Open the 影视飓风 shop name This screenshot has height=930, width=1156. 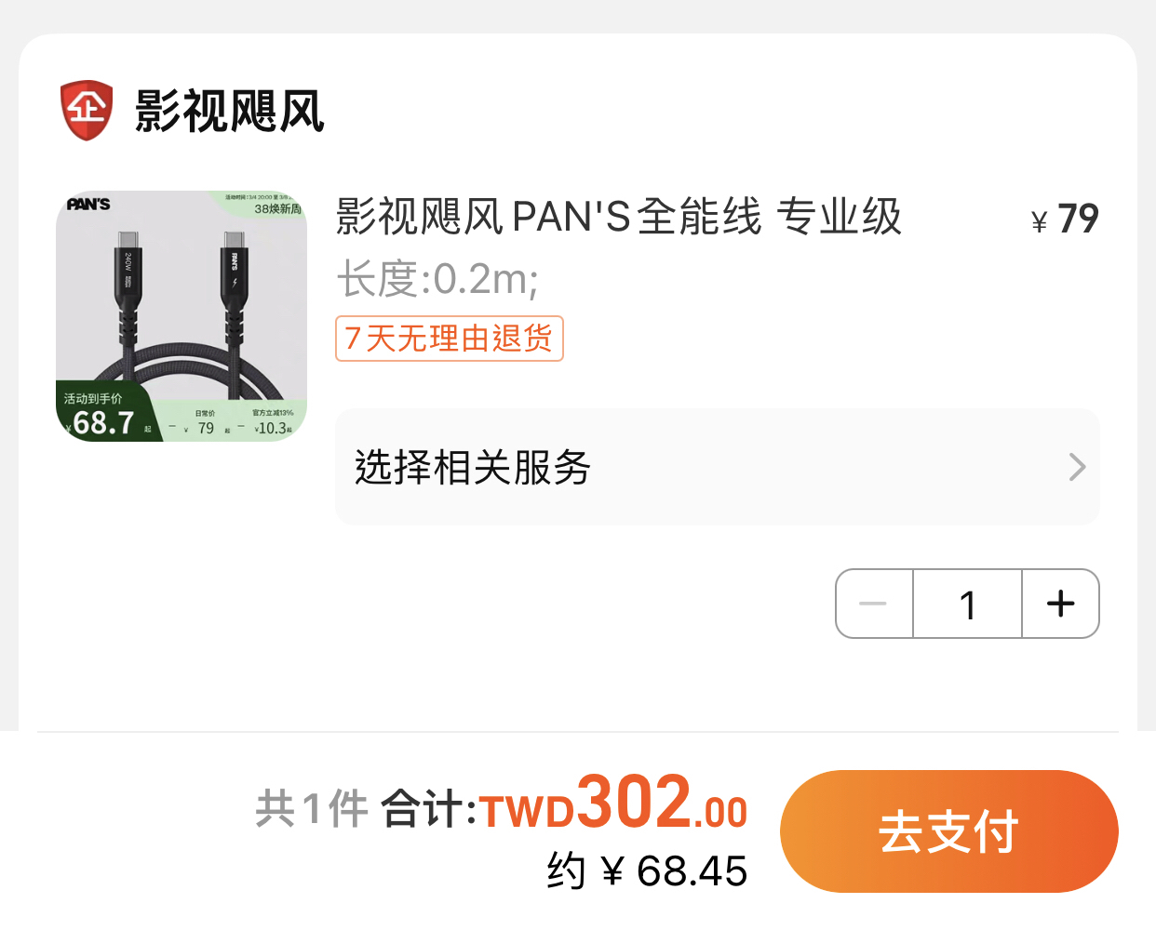point(229,112)
